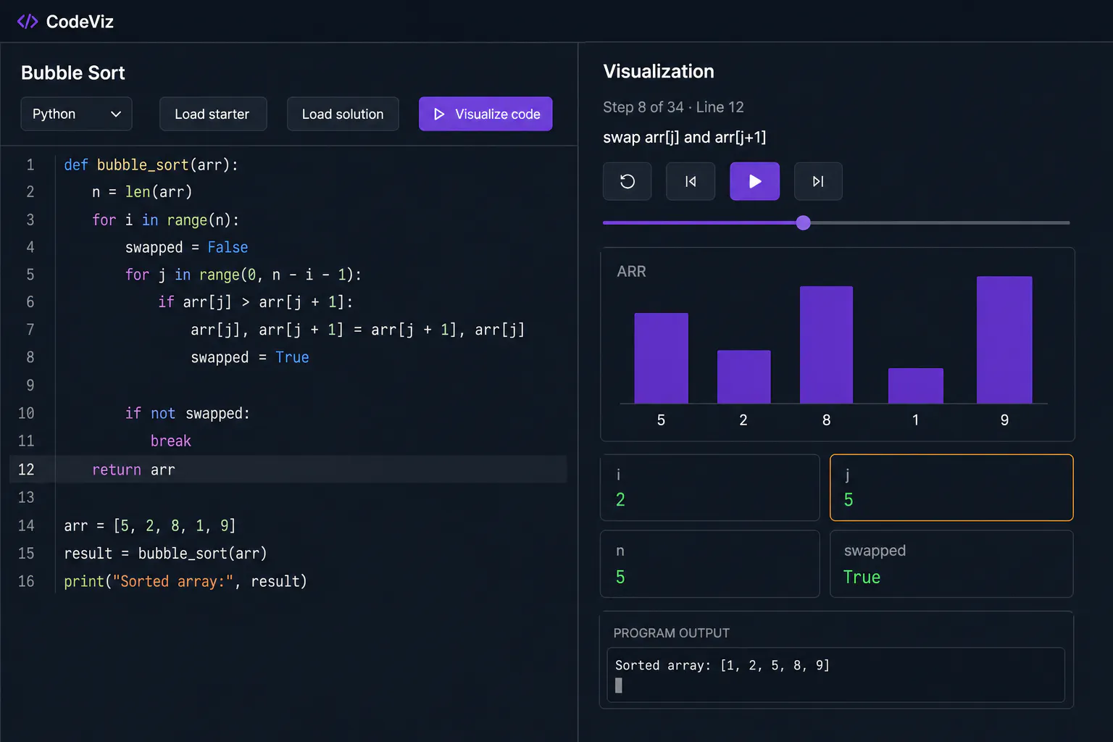Click the Load solution button

pos(343,114)
